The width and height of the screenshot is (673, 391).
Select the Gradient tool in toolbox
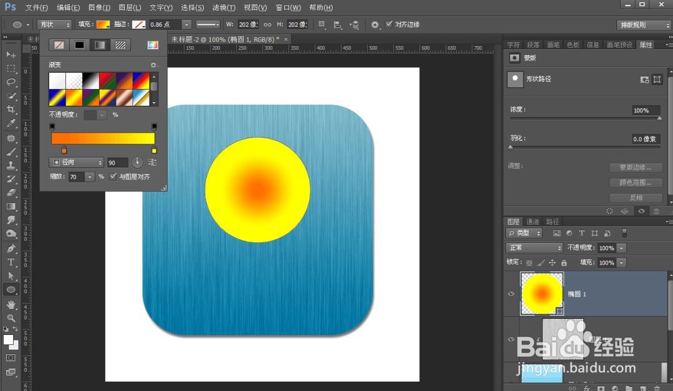(11, 207)
